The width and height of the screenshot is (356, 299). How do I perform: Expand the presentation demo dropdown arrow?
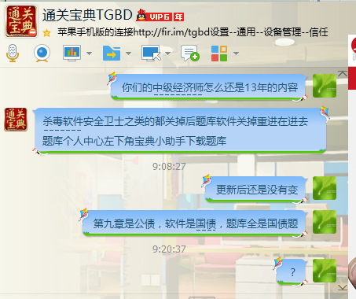[x=89, y=54]
